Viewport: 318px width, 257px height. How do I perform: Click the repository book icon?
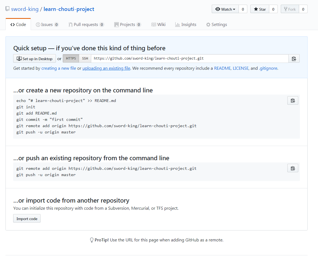click(7, 9)
